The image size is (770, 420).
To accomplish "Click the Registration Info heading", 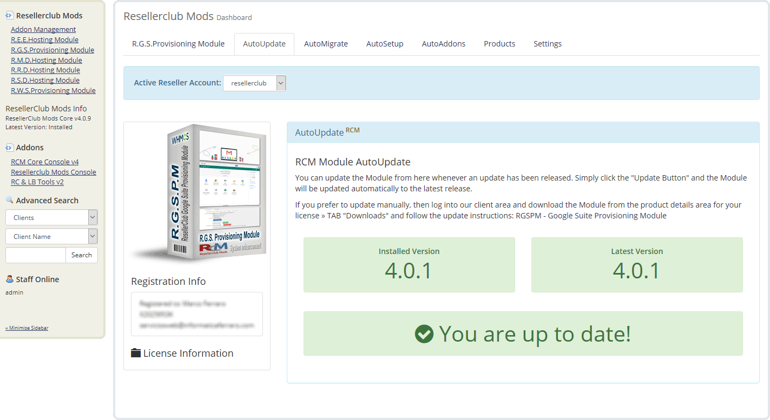I will [x=168, y=281].
